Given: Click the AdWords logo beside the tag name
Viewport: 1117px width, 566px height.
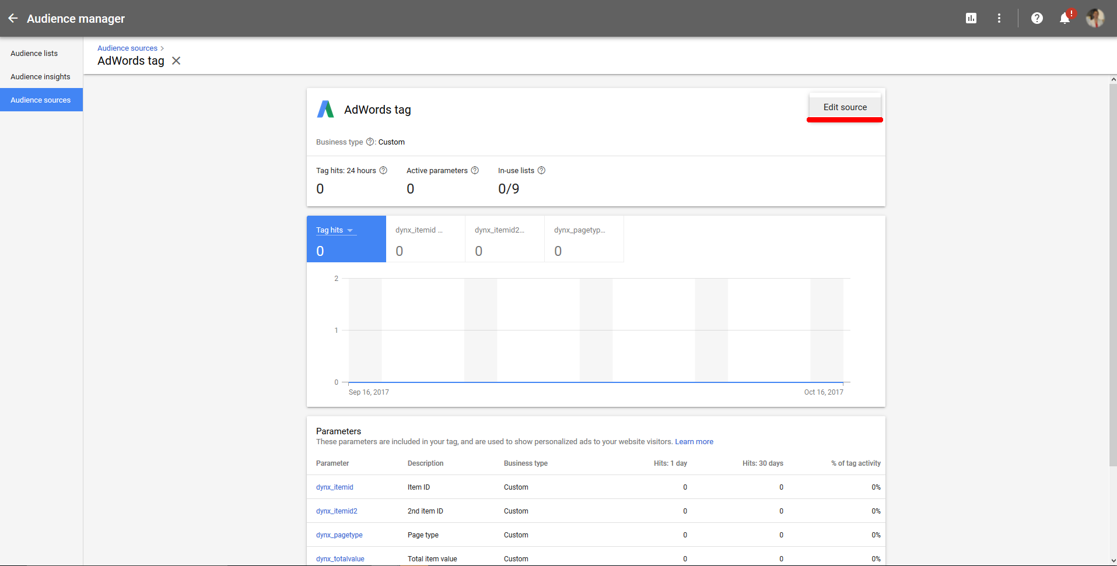Looking at the screenshot, I should click(325, 109).
